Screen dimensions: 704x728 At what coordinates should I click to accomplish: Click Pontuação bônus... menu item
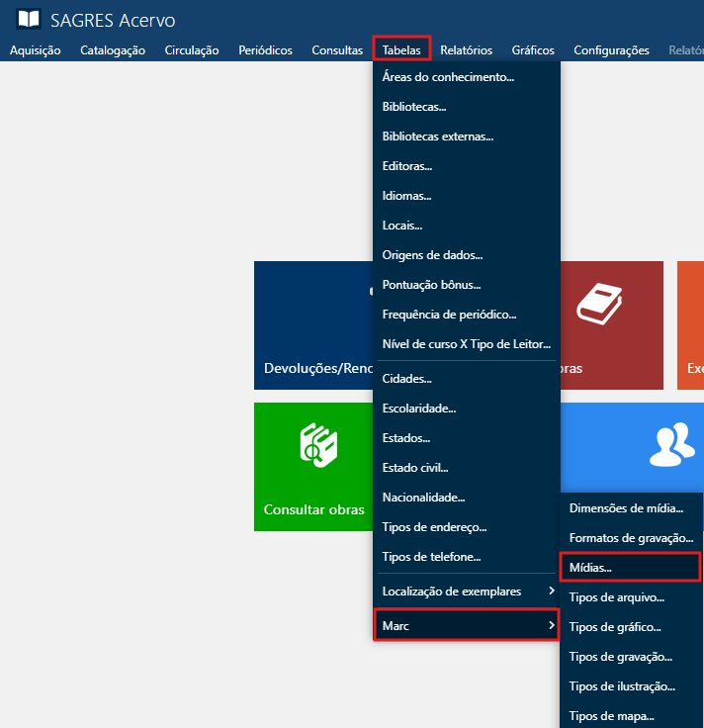[431, 285]
